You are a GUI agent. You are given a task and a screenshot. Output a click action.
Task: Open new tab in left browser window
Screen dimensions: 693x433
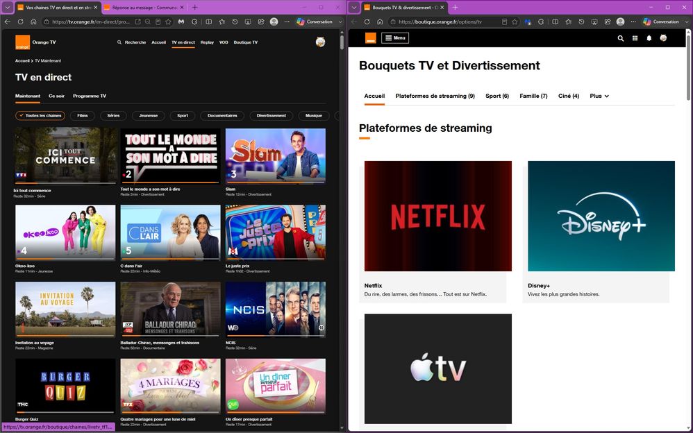pos(194,8)
